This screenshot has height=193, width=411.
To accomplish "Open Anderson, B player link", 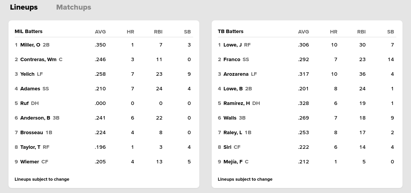I will tap(35, 118).
